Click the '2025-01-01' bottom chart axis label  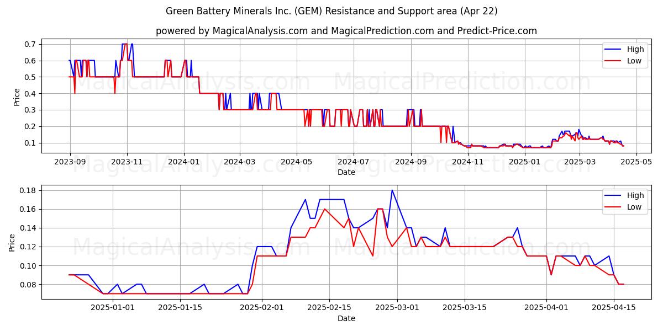click(113, 308)
